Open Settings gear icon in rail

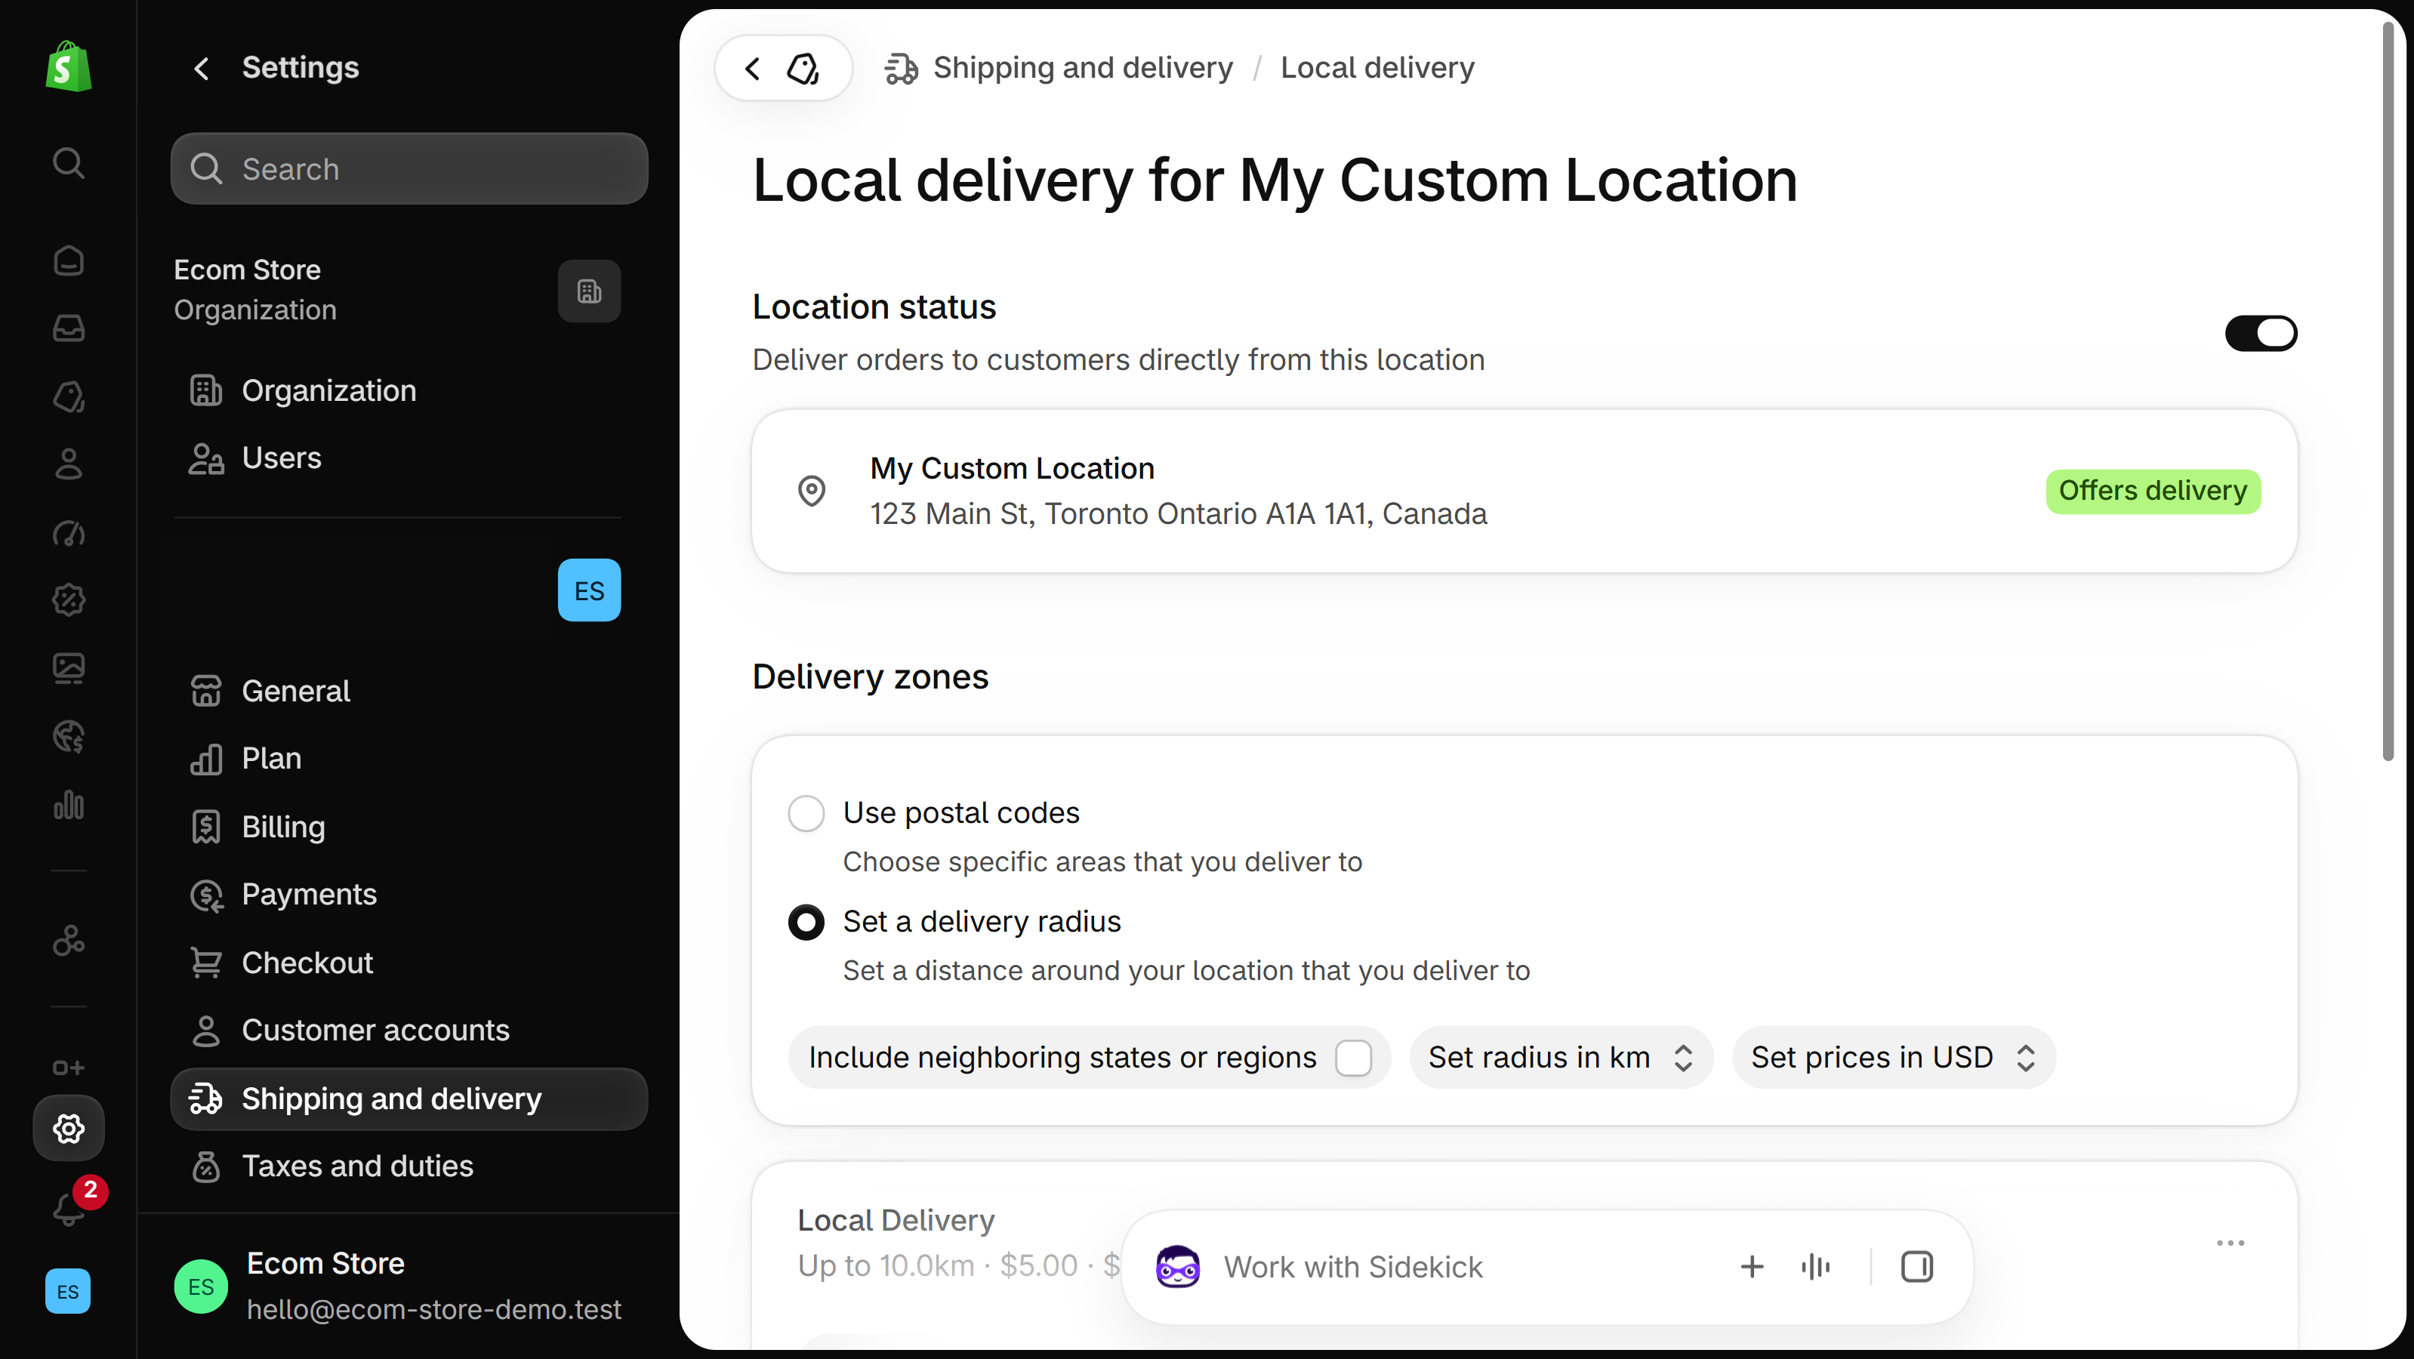69,1129
